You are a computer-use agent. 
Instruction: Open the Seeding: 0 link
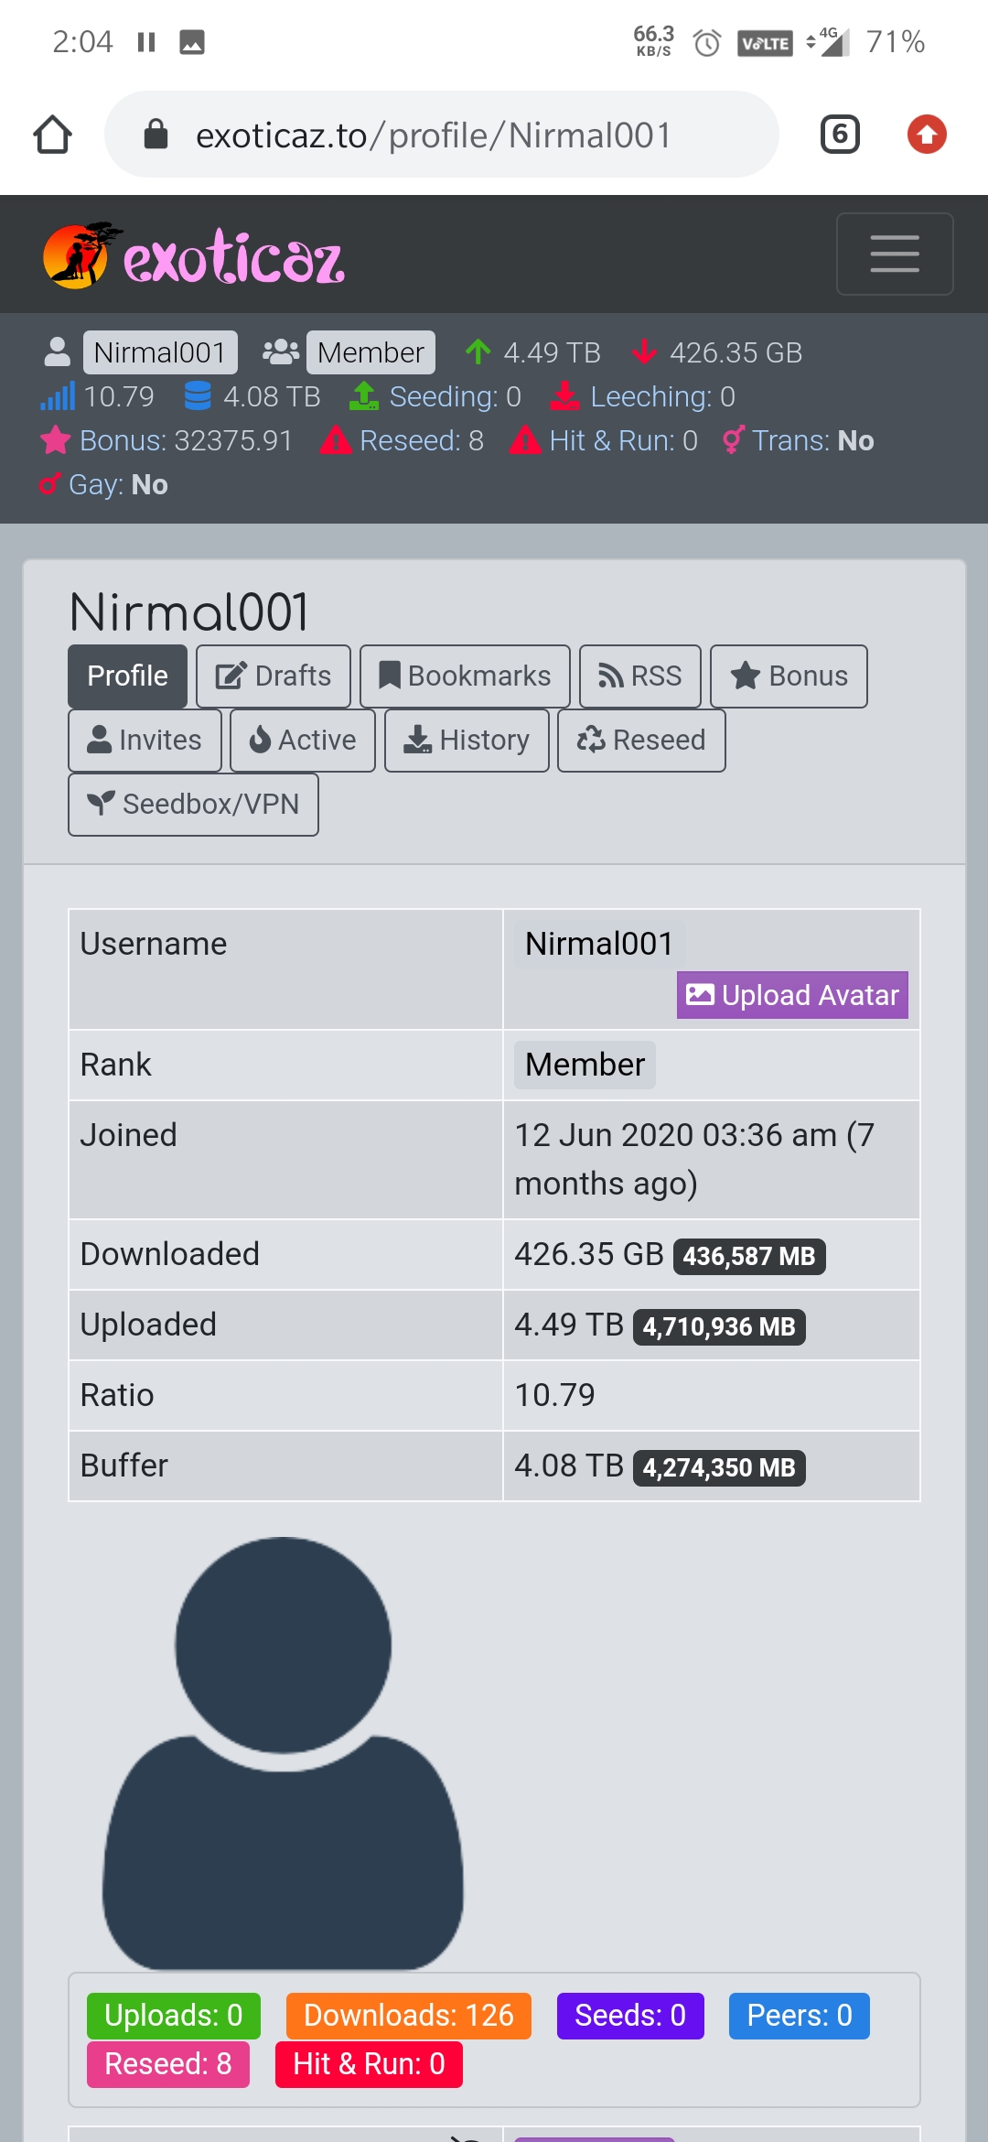click(x=455, y=396)
